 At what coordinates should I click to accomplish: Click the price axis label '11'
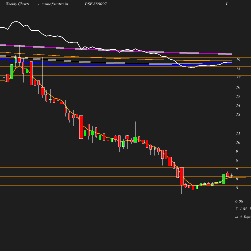[x=238, y=133]
